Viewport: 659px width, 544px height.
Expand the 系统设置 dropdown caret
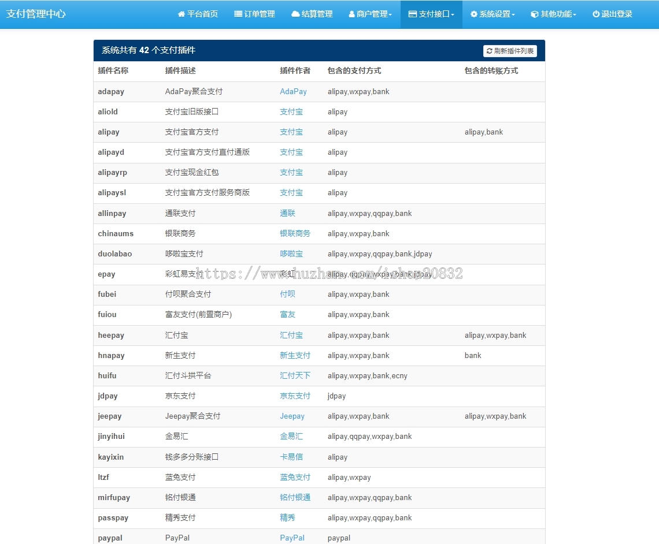click(513, 14)
